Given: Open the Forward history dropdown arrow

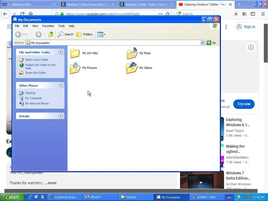Looking at the screenshot, I should (44, 34).
